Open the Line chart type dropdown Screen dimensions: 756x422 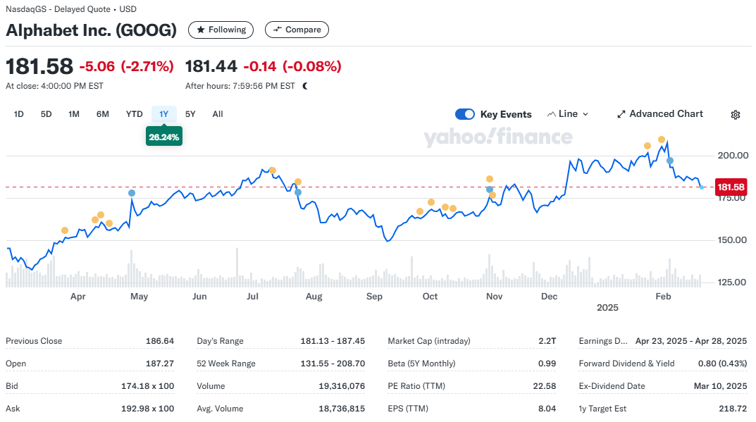[x=568, y=114]
